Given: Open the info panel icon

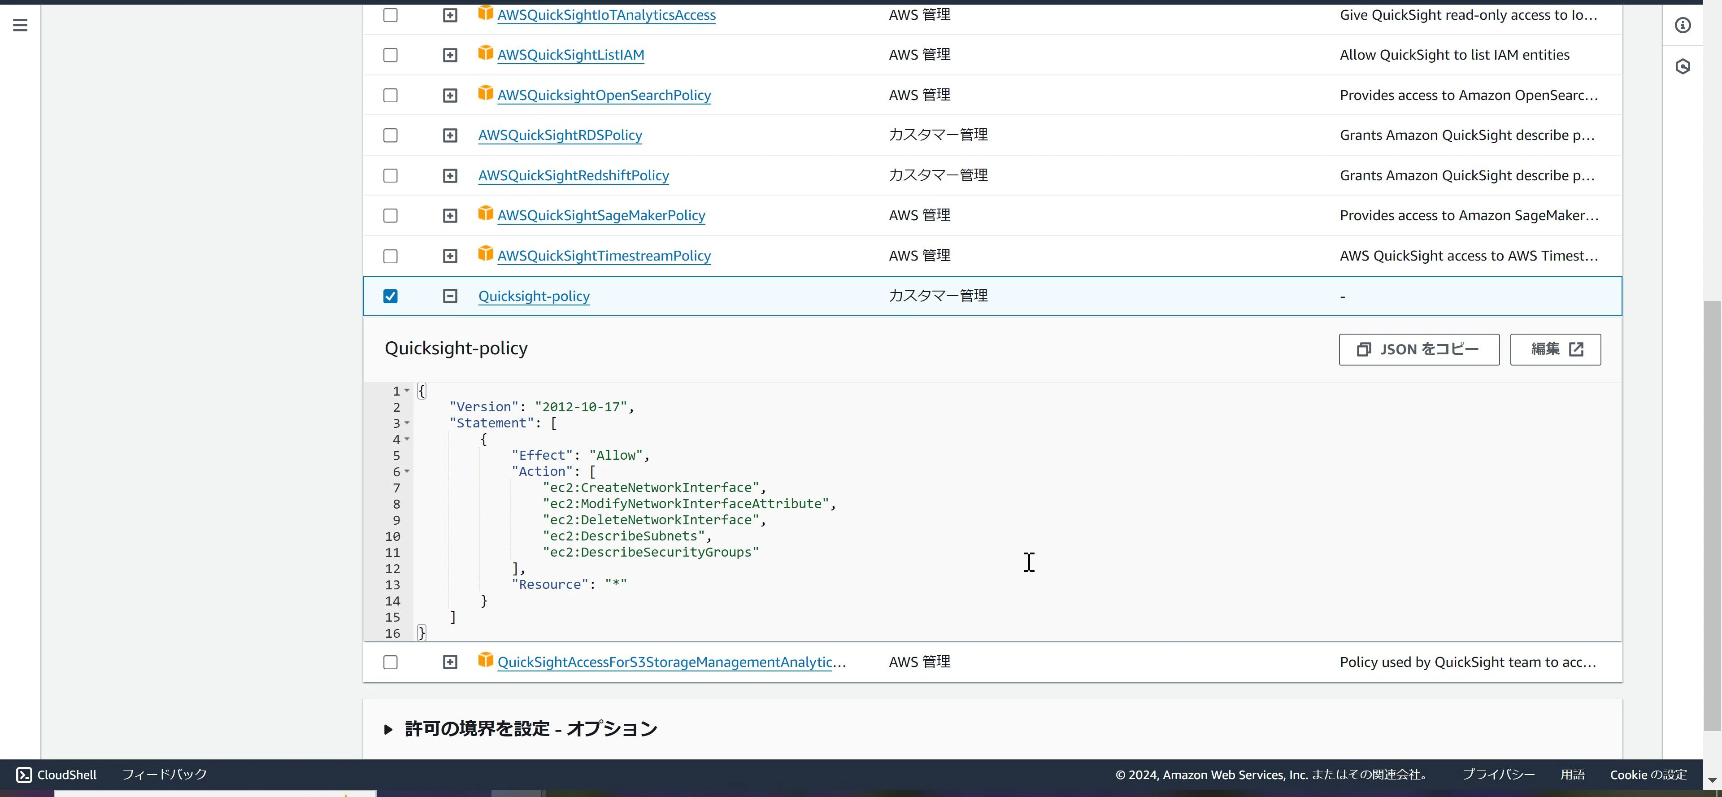Looking at the screenshot, I should (x=1683, y=26).
